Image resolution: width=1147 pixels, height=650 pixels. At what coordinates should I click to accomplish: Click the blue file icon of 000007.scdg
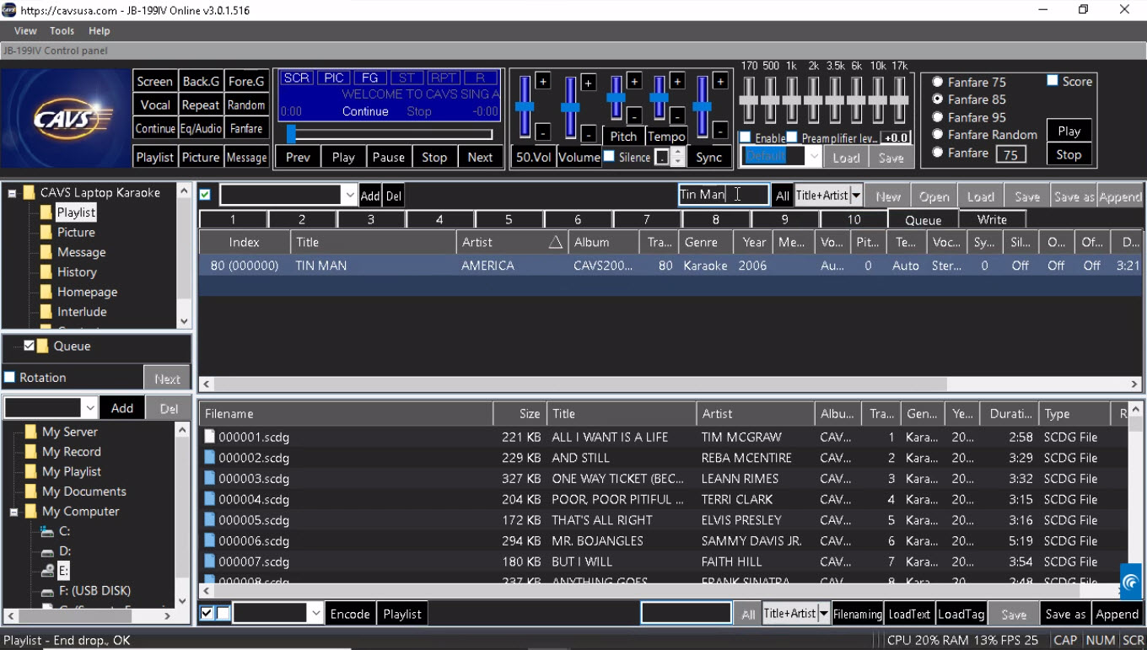click(x=210, y=561)
